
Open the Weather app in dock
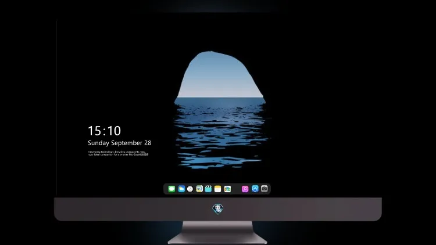click(181, 189)
